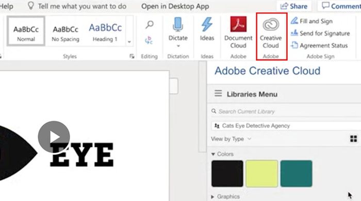Select the yellow-green color swatch
Viewport: 361px width, 201px height.
(x=262, y=174)
